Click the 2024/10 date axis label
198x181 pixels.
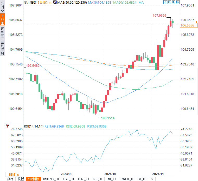110,174
